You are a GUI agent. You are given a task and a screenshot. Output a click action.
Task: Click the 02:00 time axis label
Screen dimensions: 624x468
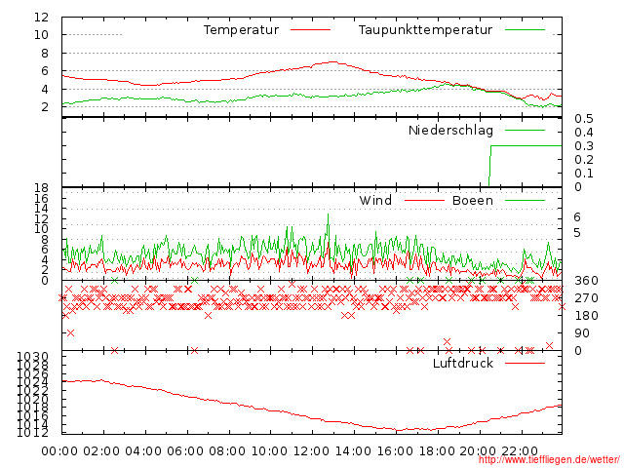coord(101,451)
